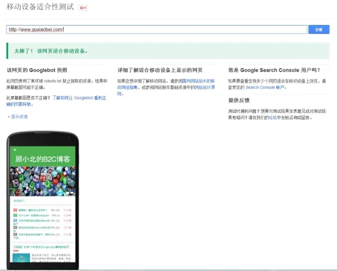
Task: Open the 论坛 forum link
Action: click(273, 118)
